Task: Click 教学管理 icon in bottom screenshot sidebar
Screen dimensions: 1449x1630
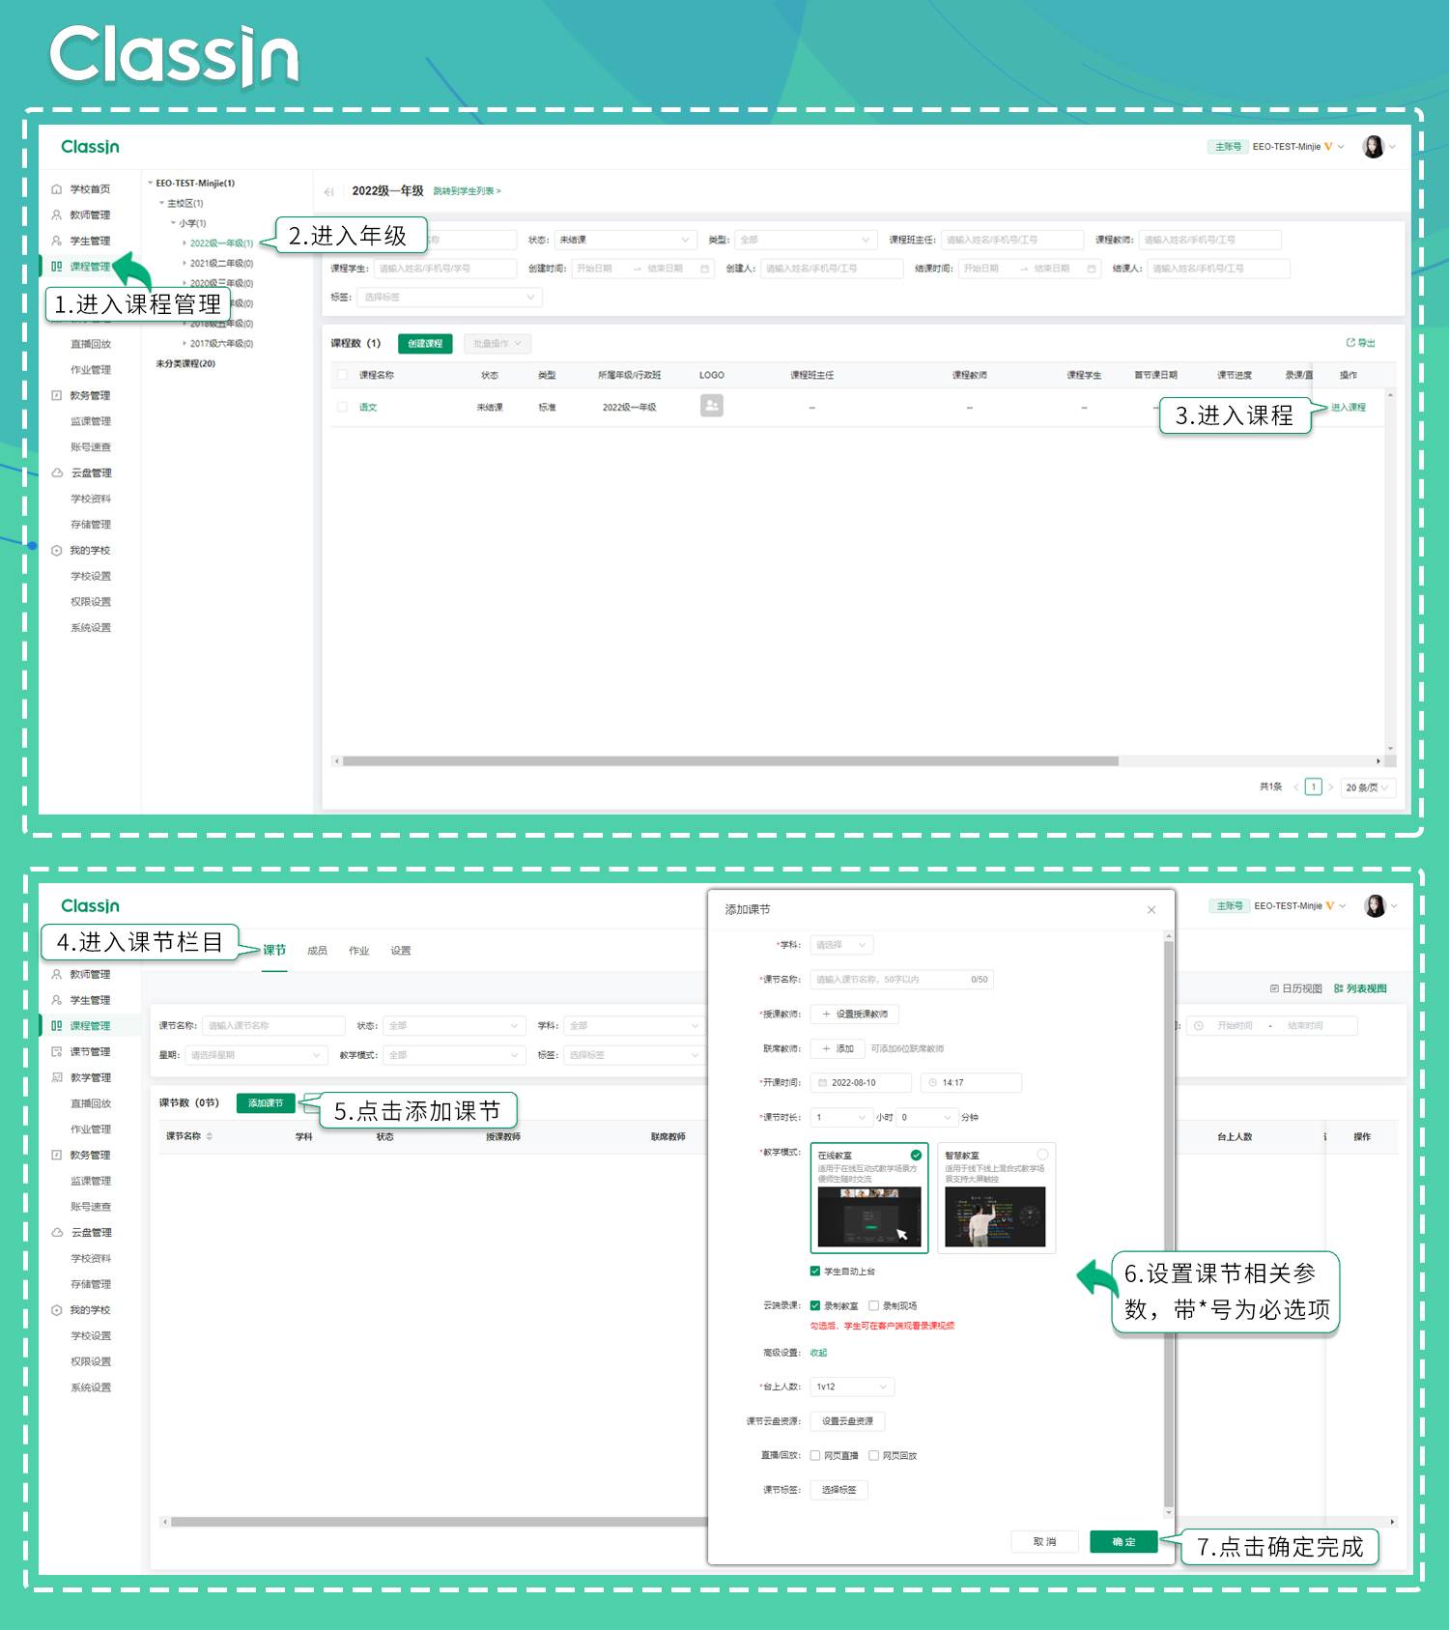Action: (x=56, y=1077)
